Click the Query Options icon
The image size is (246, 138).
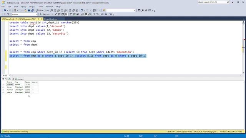(x=63, y=14)
